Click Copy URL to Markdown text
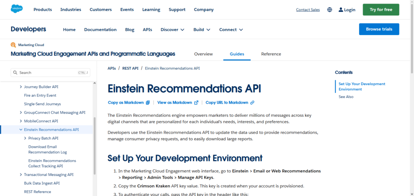Screen dimensions: 414x196 [x=227, y=103]
